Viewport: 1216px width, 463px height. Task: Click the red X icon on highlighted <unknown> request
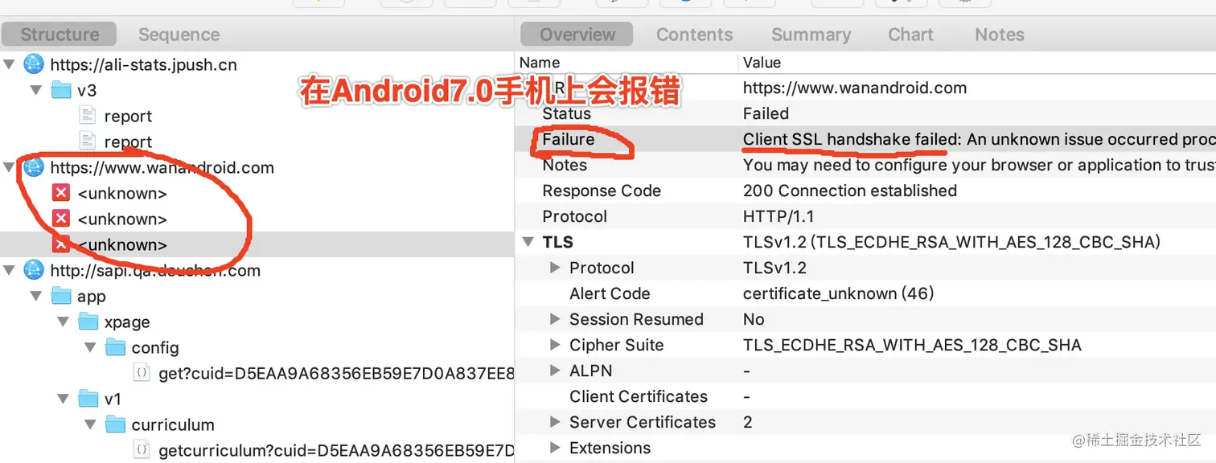[x=63, y=244]
